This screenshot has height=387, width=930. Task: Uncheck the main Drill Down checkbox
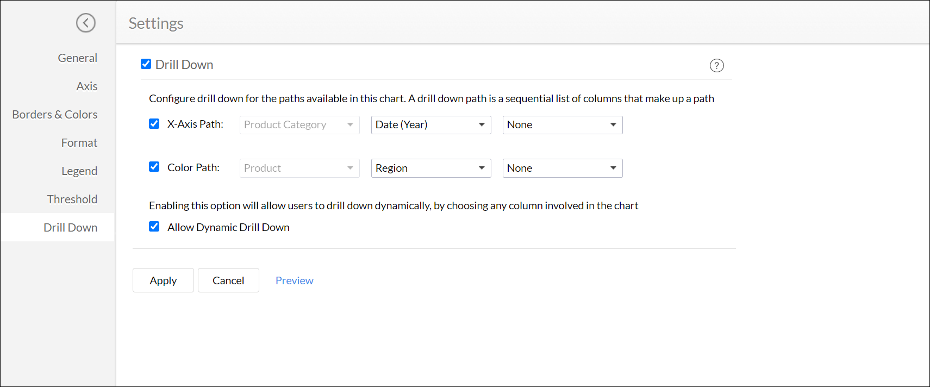pyautogui.click(x=146, y=64)
